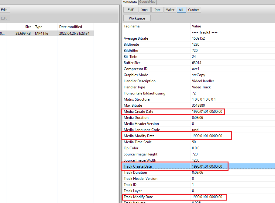The image size is (275, 203).
Task: Select the Graphics Mode tag row
Action: (199, 75)
